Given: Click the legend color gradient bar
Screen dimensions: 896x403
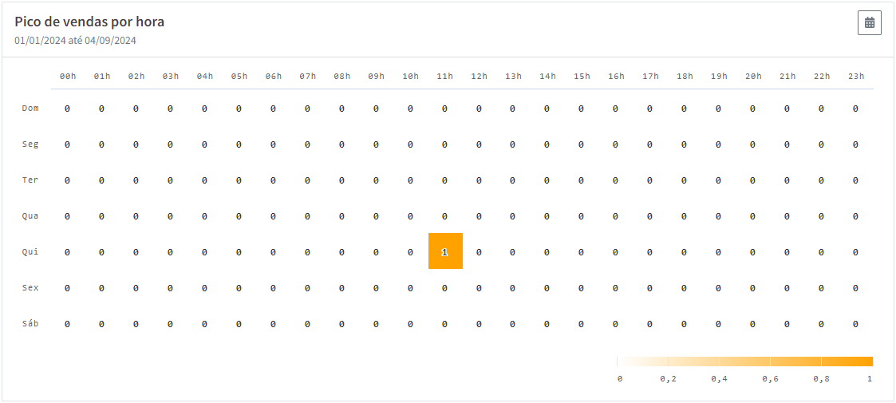Looking at the screenshot, I should click(x=745, y=362).
